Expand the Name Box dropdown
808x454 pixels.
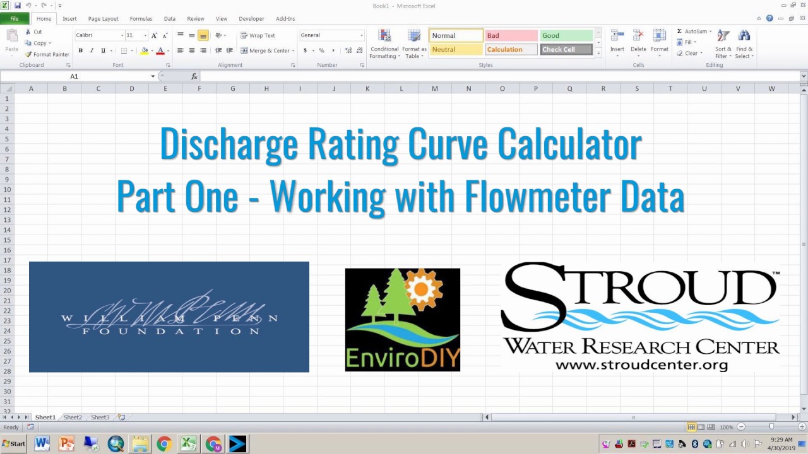pyautogui.click(x=153, y=76)
